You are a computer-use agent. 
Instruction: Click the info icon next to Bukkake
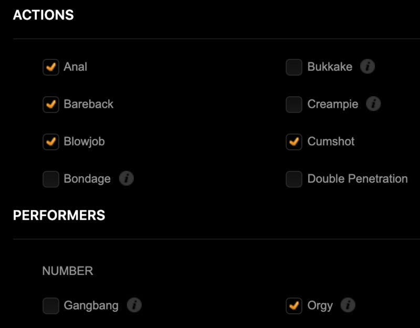[x=368, y=67]
